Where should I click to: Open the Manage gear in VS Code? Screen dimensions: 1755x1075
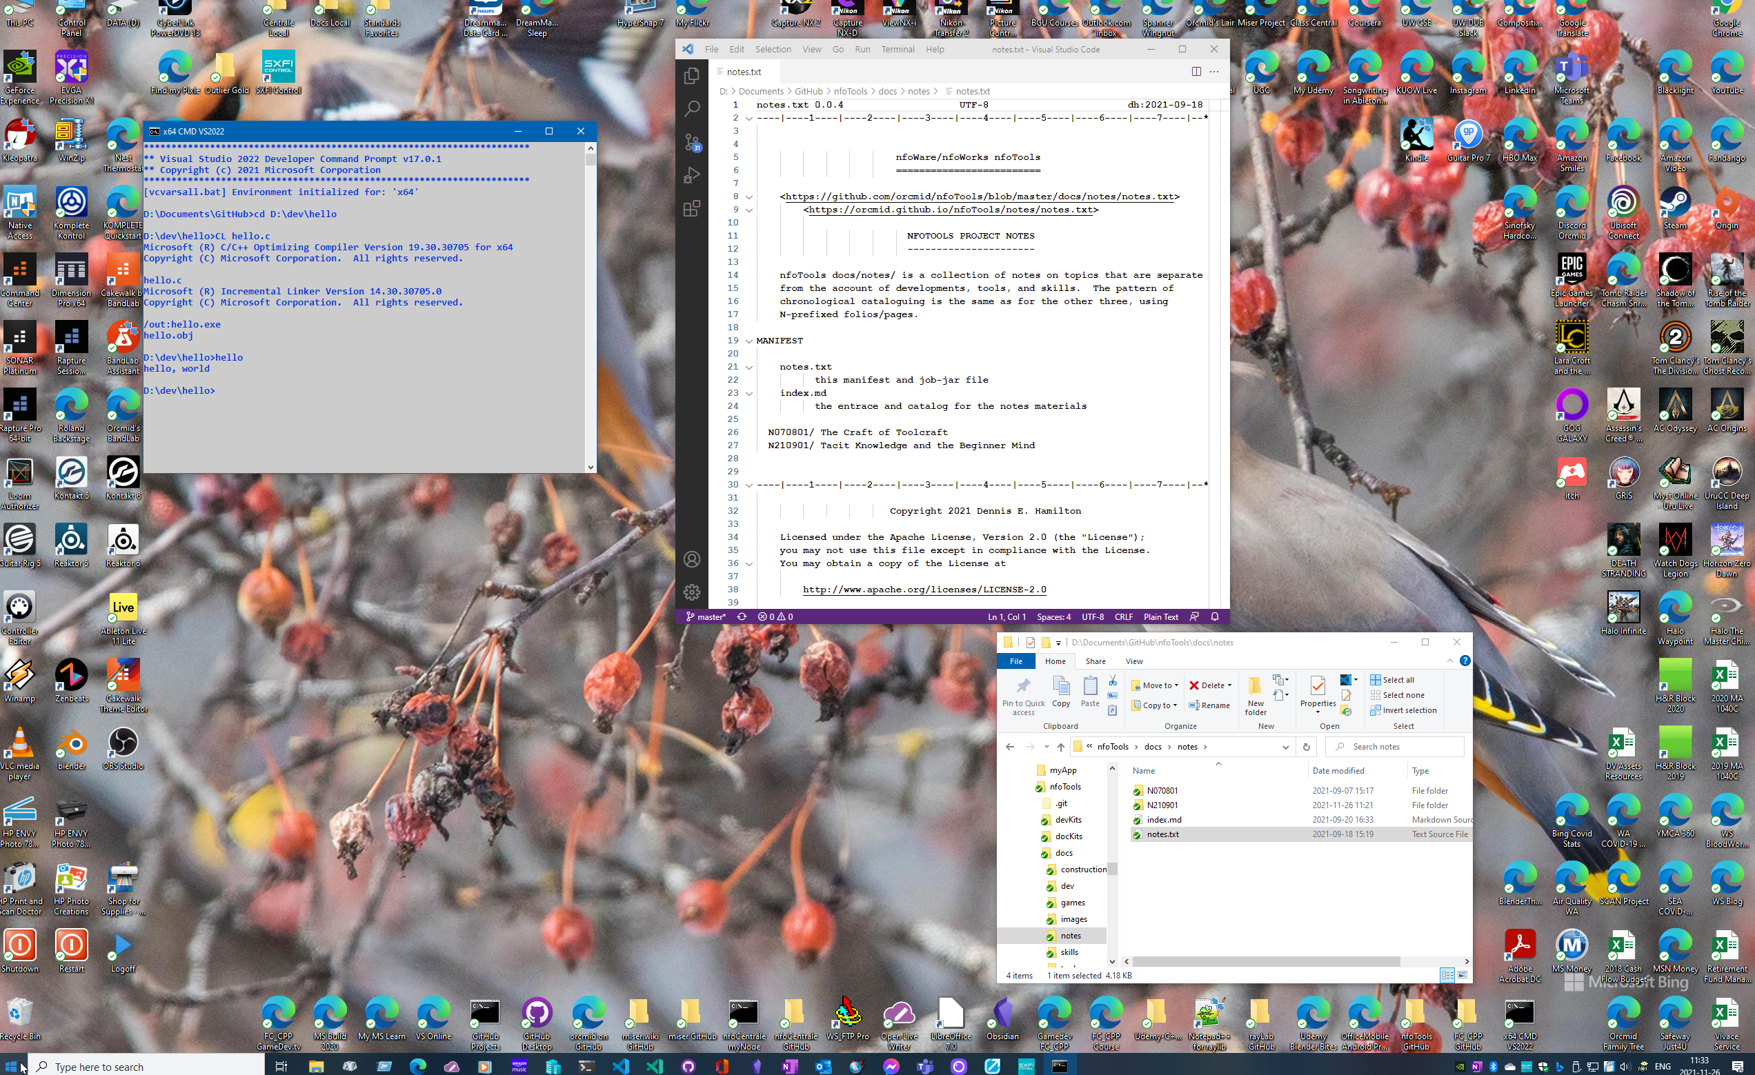pyautogui.click(x=692, y=592)
